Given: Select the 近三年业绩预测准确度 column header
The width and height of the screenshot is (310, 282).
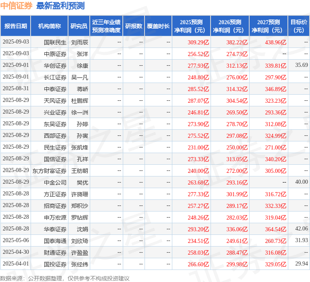Looking at the screenshot, I should pyautogui.click(x=106, y=26).
